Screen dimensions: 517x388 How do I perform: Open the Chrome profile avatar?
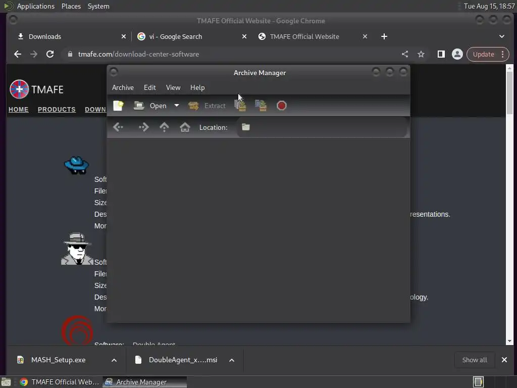(457, 54)
